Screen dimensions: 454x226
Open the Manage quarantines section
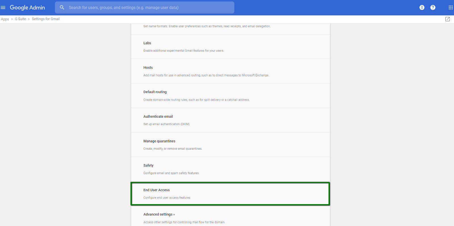[x=230, y=145]
